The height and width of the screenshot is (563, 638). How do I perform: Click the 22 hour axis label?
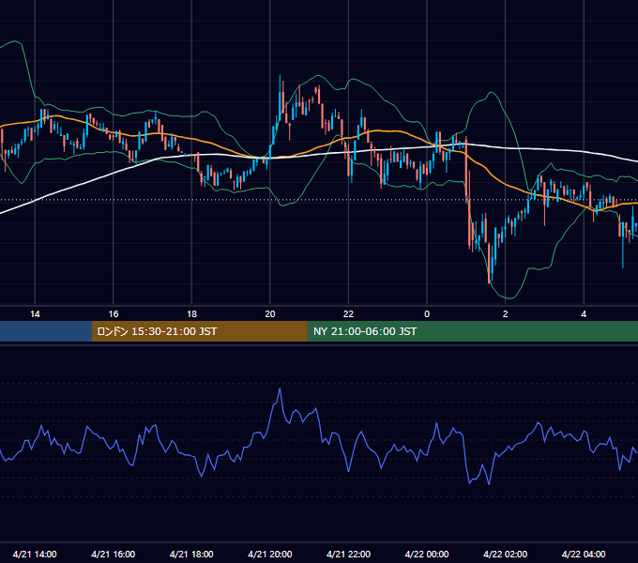348,314
